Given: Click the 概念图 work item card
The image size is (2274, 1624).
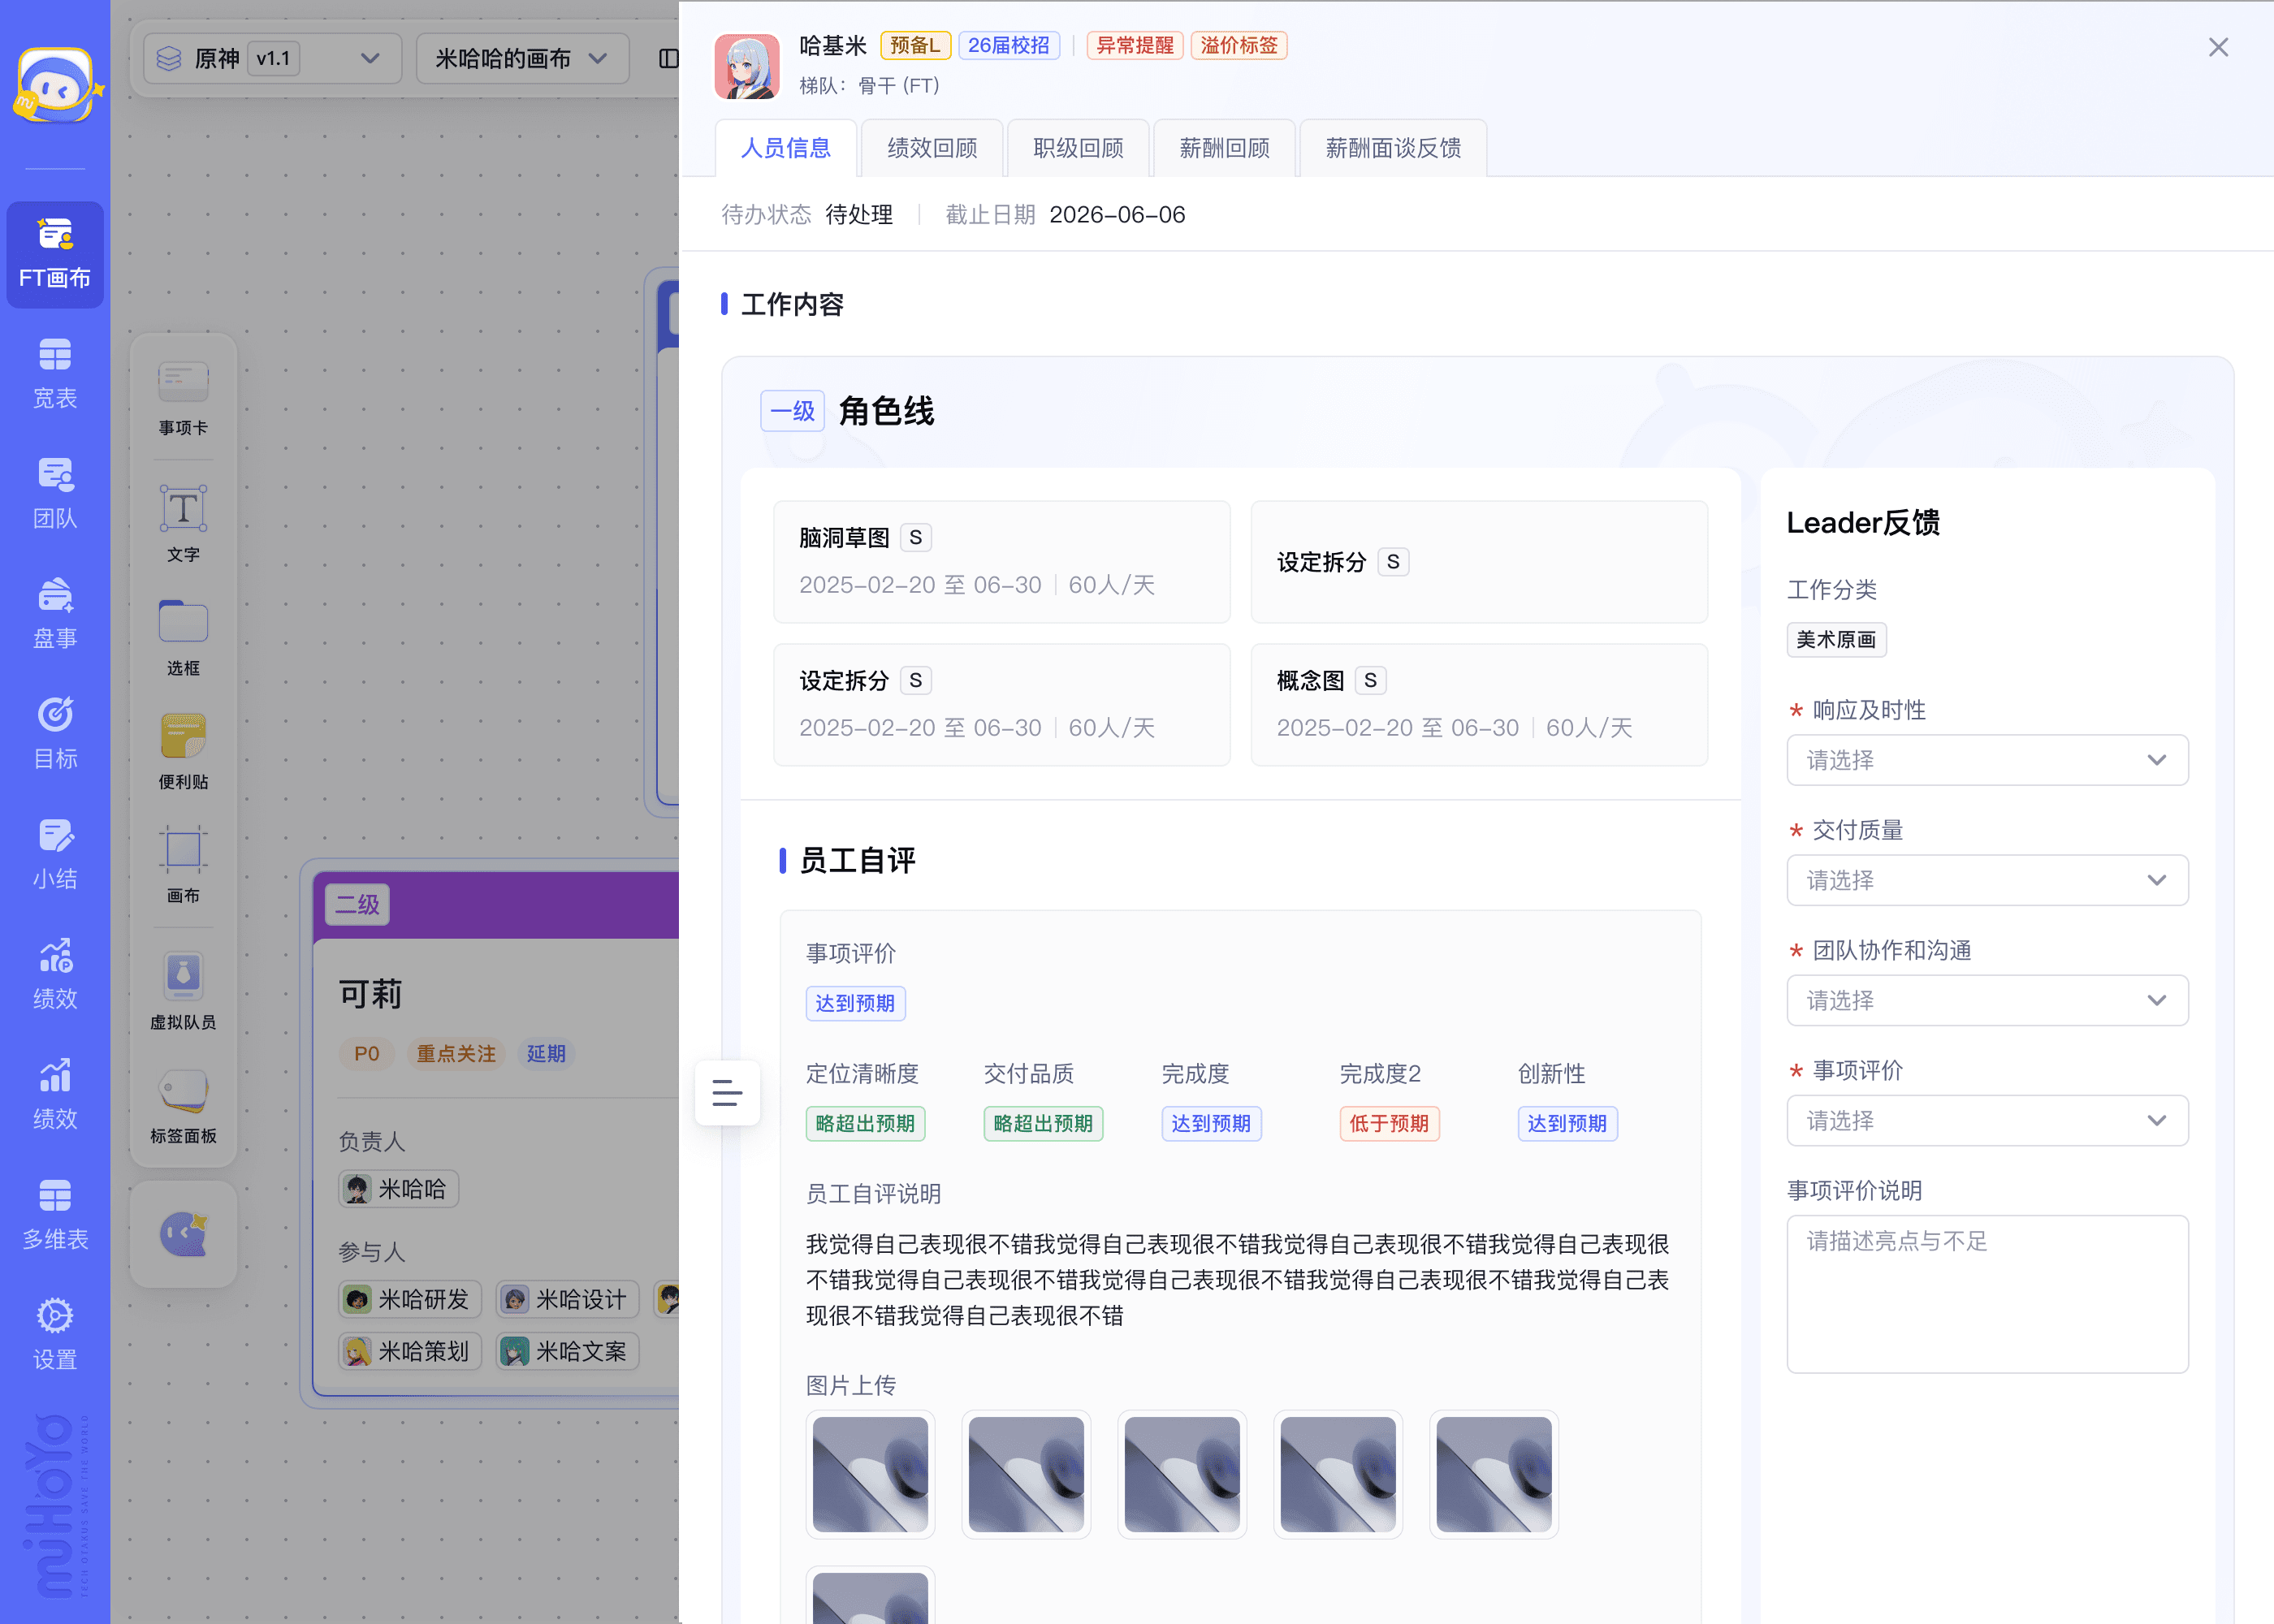Looking at the screenshot, I should pyautogui.click(x=1479, y=705).
